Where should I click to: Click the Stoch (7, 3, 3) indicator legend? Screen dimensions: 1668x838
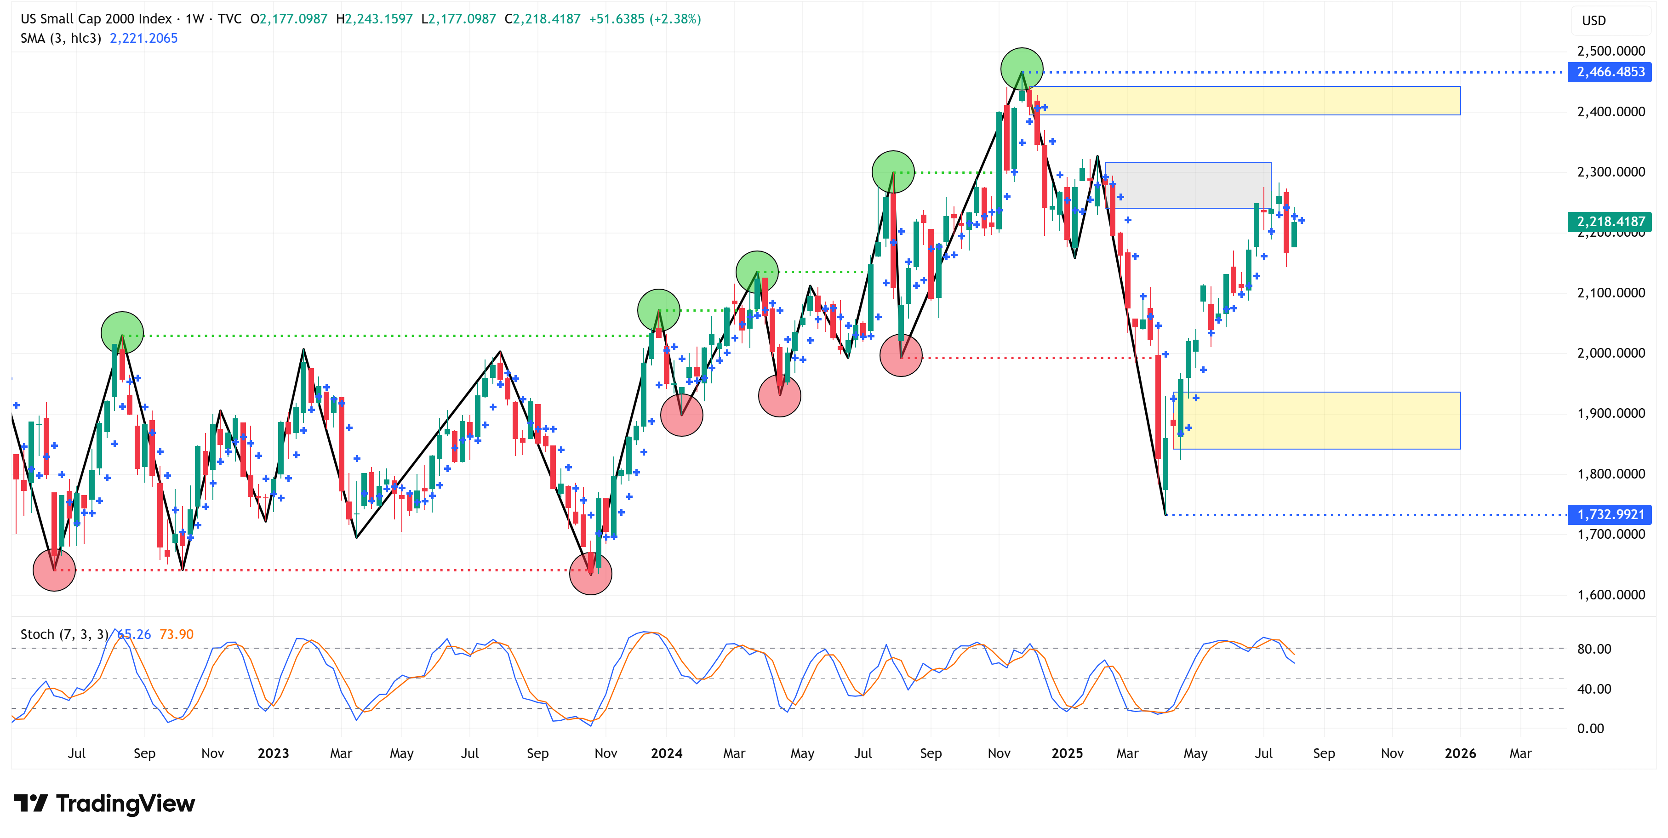point(64,634)
